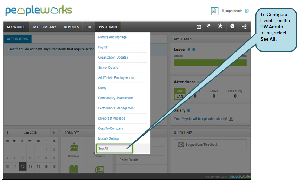Open the Suggestions/ Feedback quick link

pos(210,144)
